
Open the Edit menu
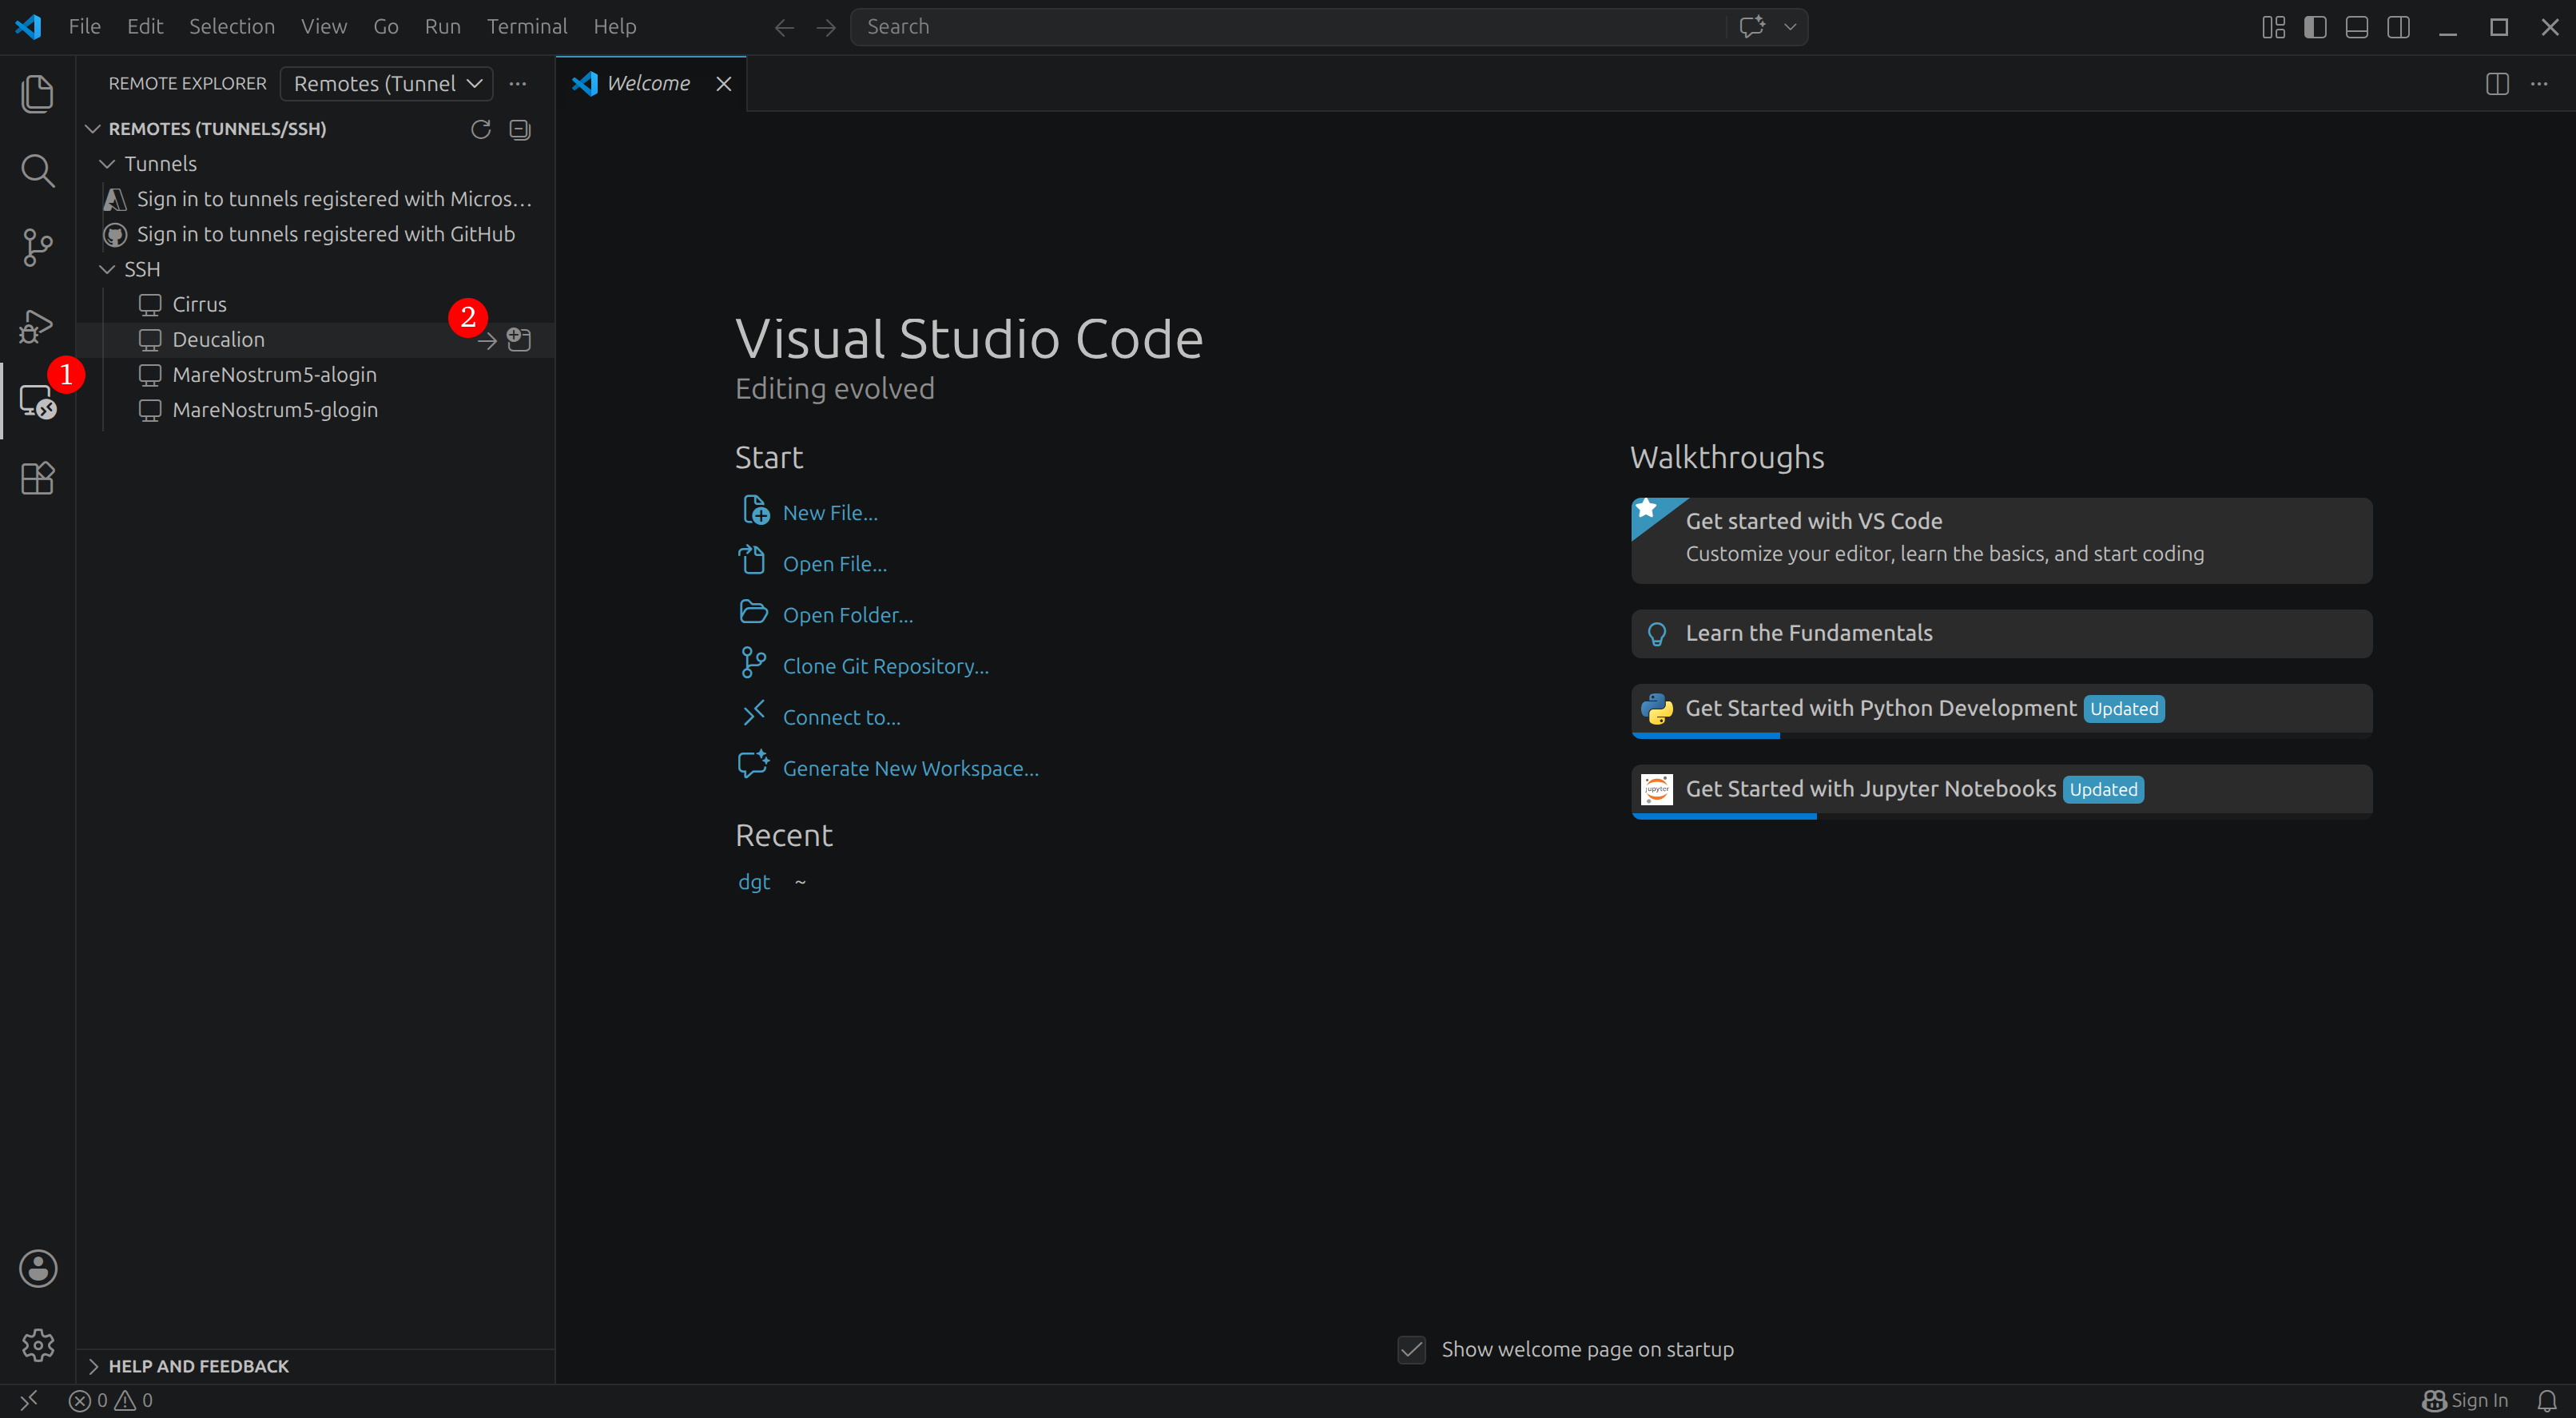145,27
